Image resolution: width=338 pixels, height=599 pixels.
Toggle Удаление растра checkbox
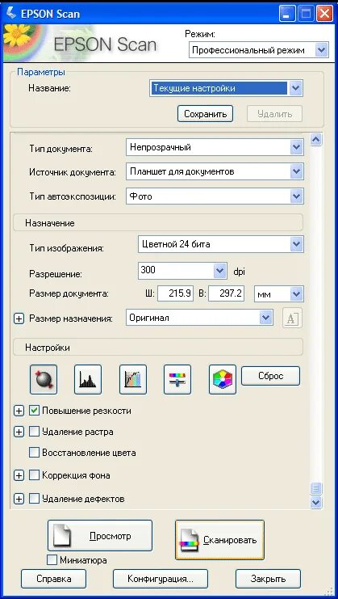pos(35,432)
